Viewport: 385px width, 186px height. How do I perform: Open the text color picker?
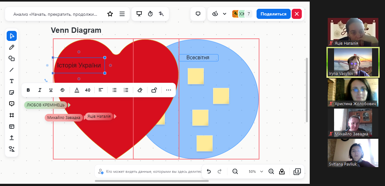(77, 90)
